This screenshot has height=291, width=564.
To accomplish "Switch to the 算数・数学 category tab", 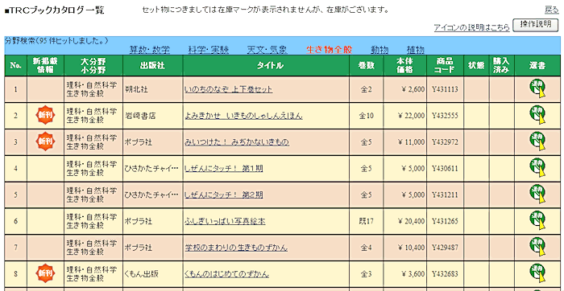I will pos(150,50).
